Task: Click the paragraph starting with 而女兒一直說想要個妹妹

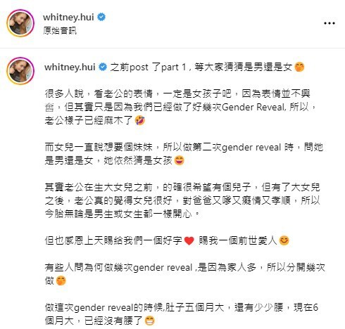Action: pos(184,154)
